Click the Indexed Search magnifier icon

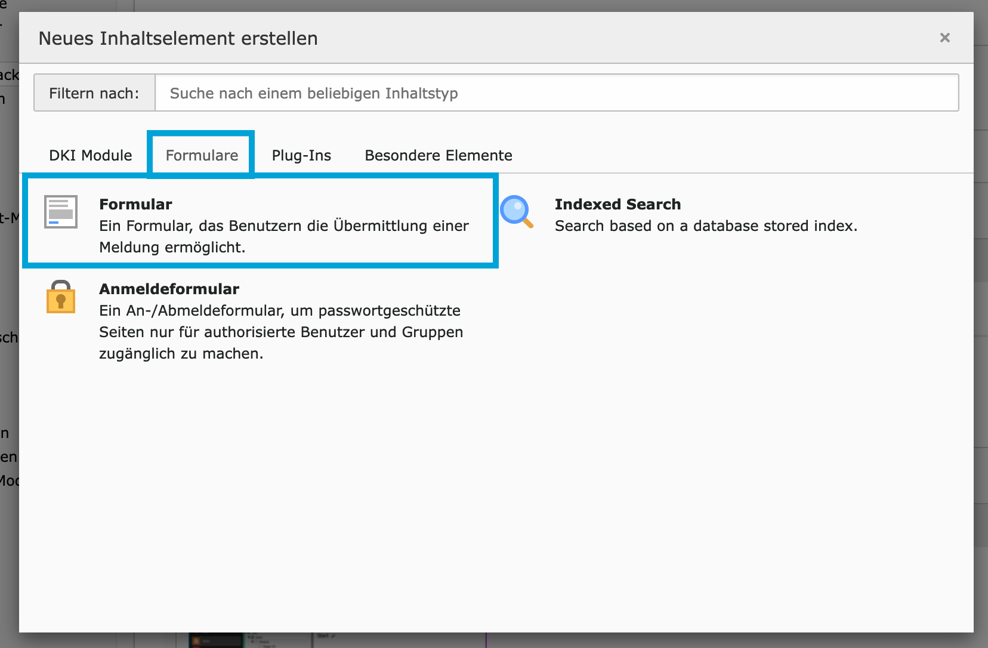[x=516, y=212]
